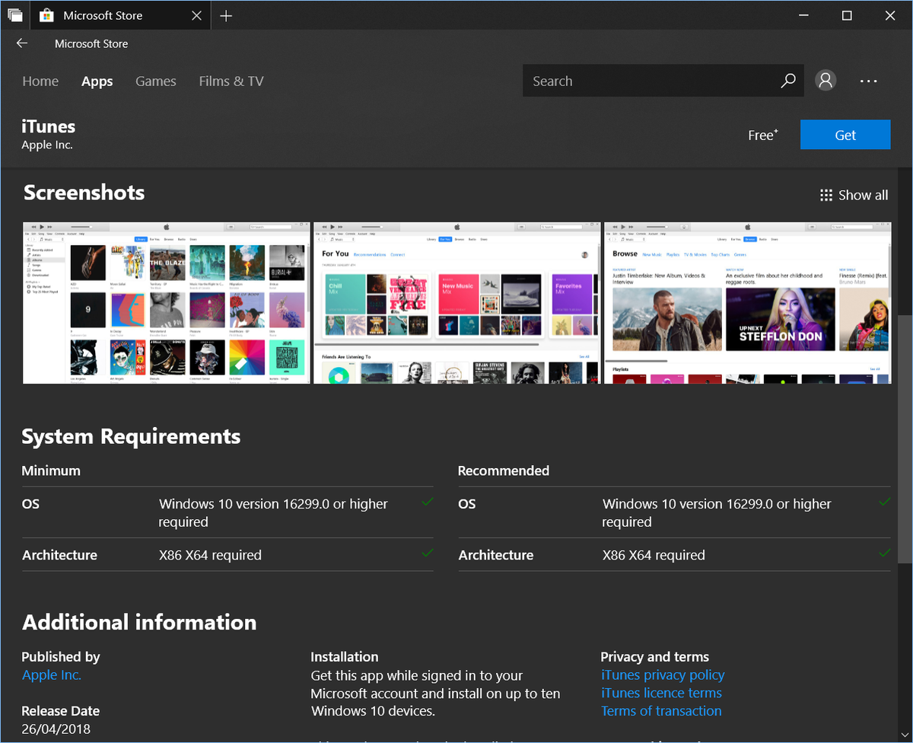The height and width of the screenshot is (743, 913).
Task: Maximize the Microsoft Store window
Action: [x=847, y=15]
